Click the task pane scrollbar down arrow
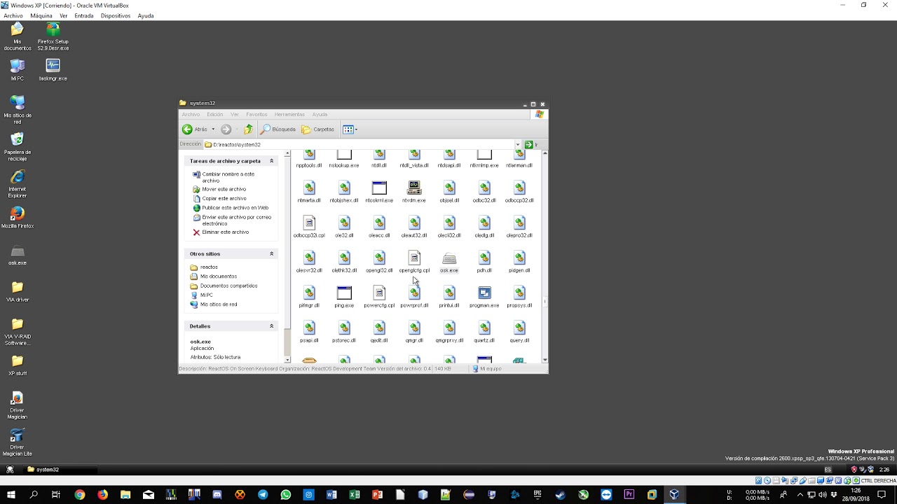Viewport: 897px width, 504px height. (287, 360)
